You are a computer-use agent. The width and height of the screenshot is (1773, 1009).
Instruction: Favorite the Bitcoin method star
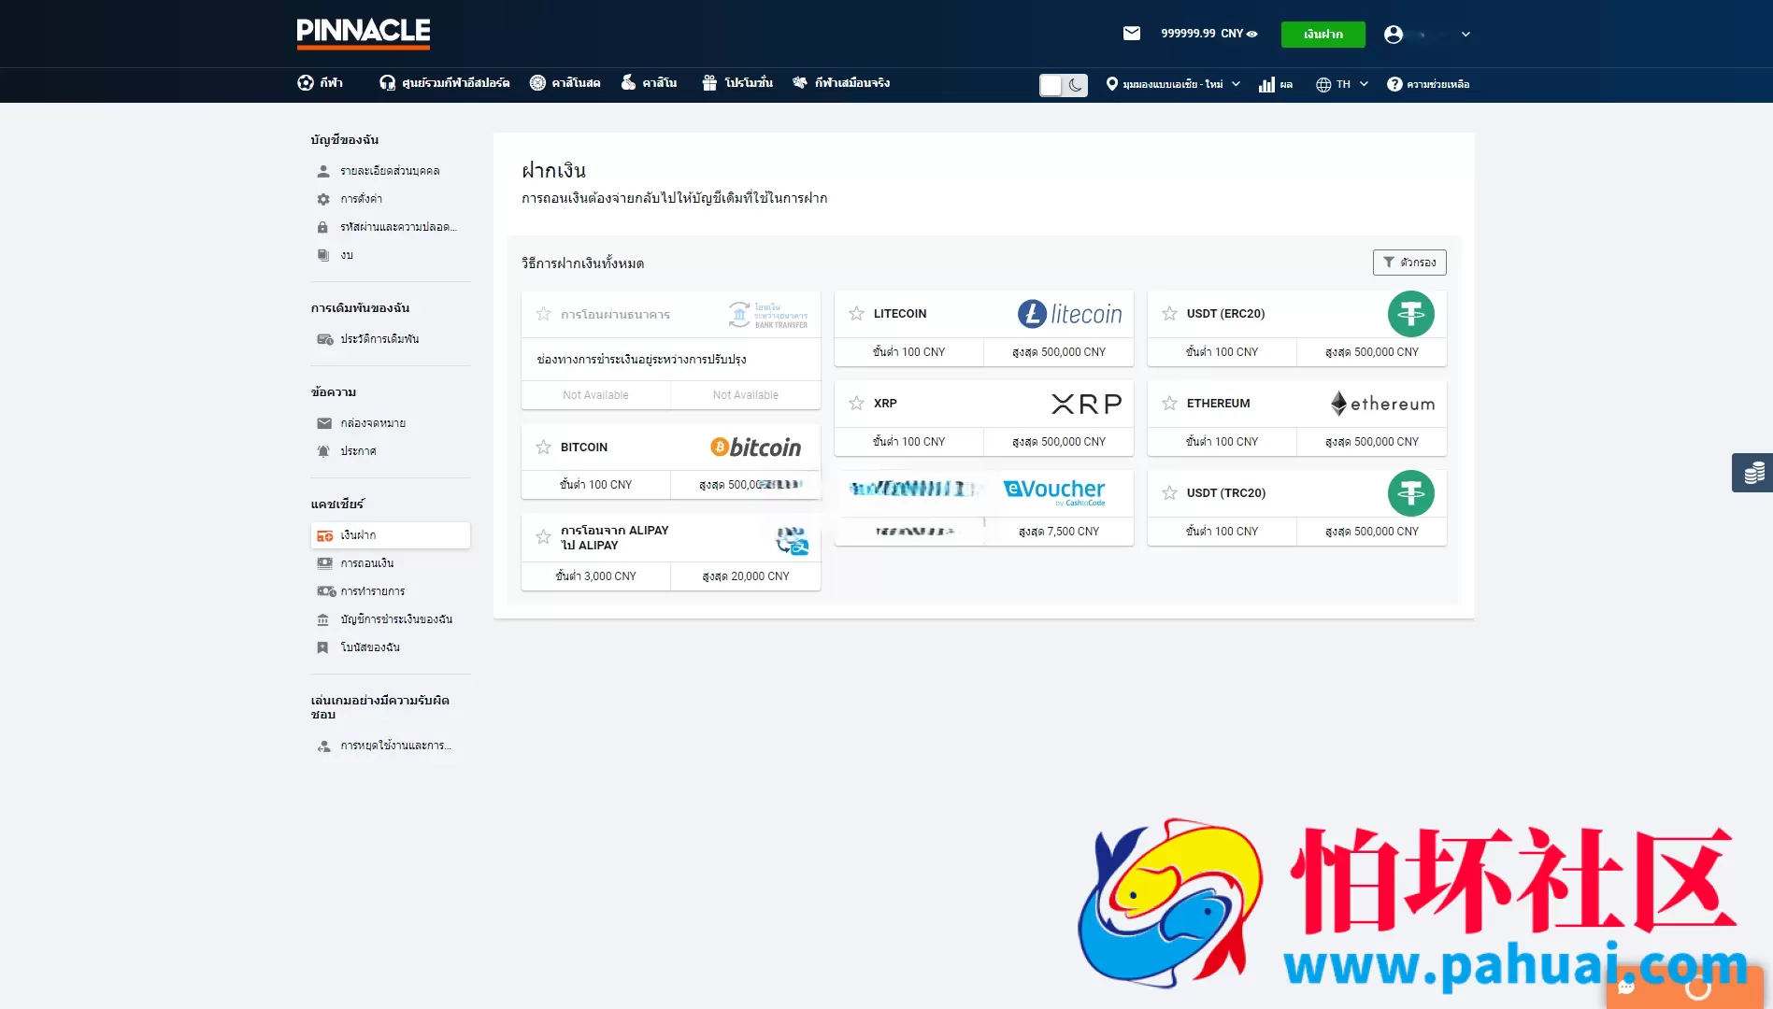click(543, 448)
